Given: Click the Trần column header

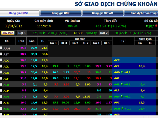Looking at the screenshot, I should [x=21, y=41].
